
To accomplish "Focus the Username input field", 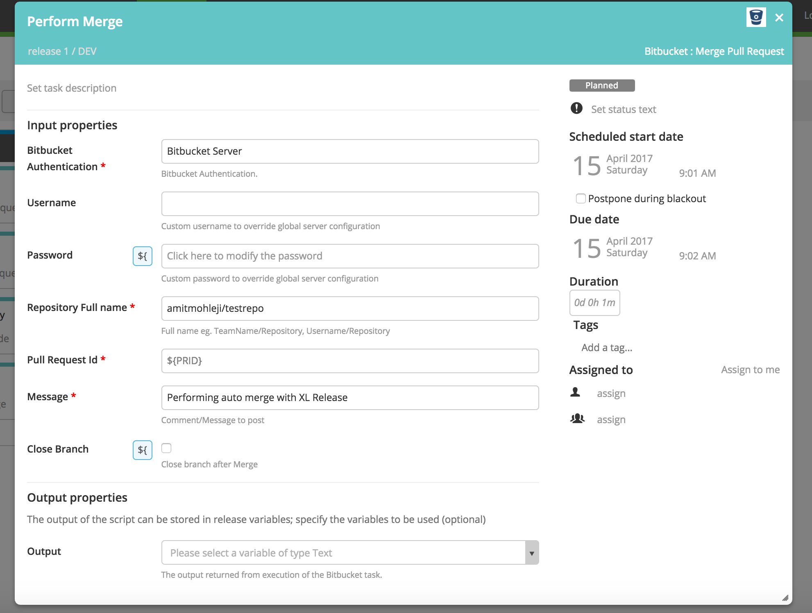I will 350,204.
